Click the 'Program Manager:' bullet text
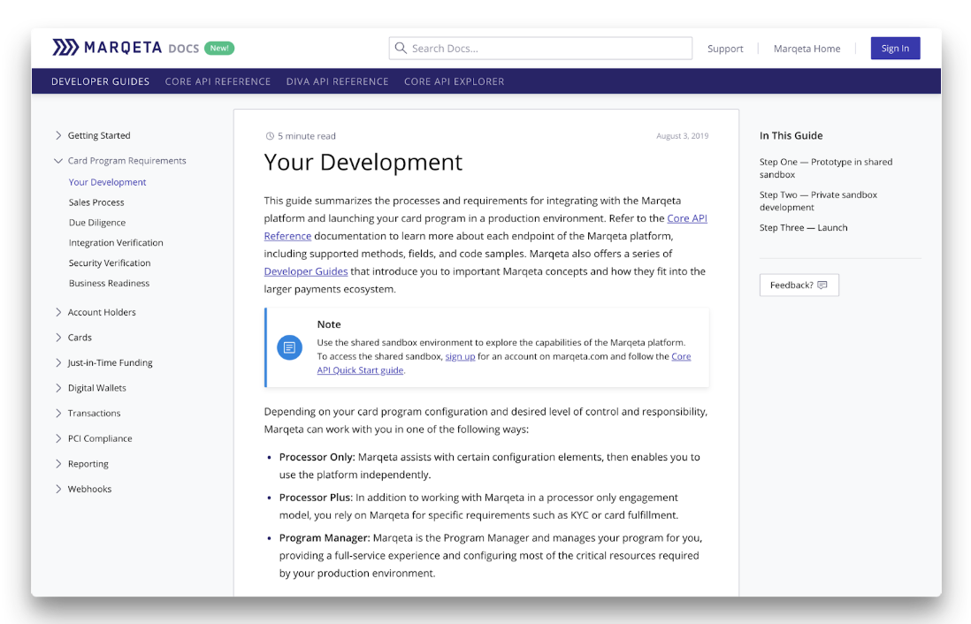The height and width of the screenshot is (624, 971). coord(325,538)
